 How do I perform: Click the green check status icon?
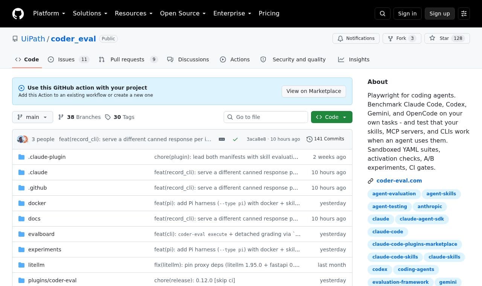[235, 139]
